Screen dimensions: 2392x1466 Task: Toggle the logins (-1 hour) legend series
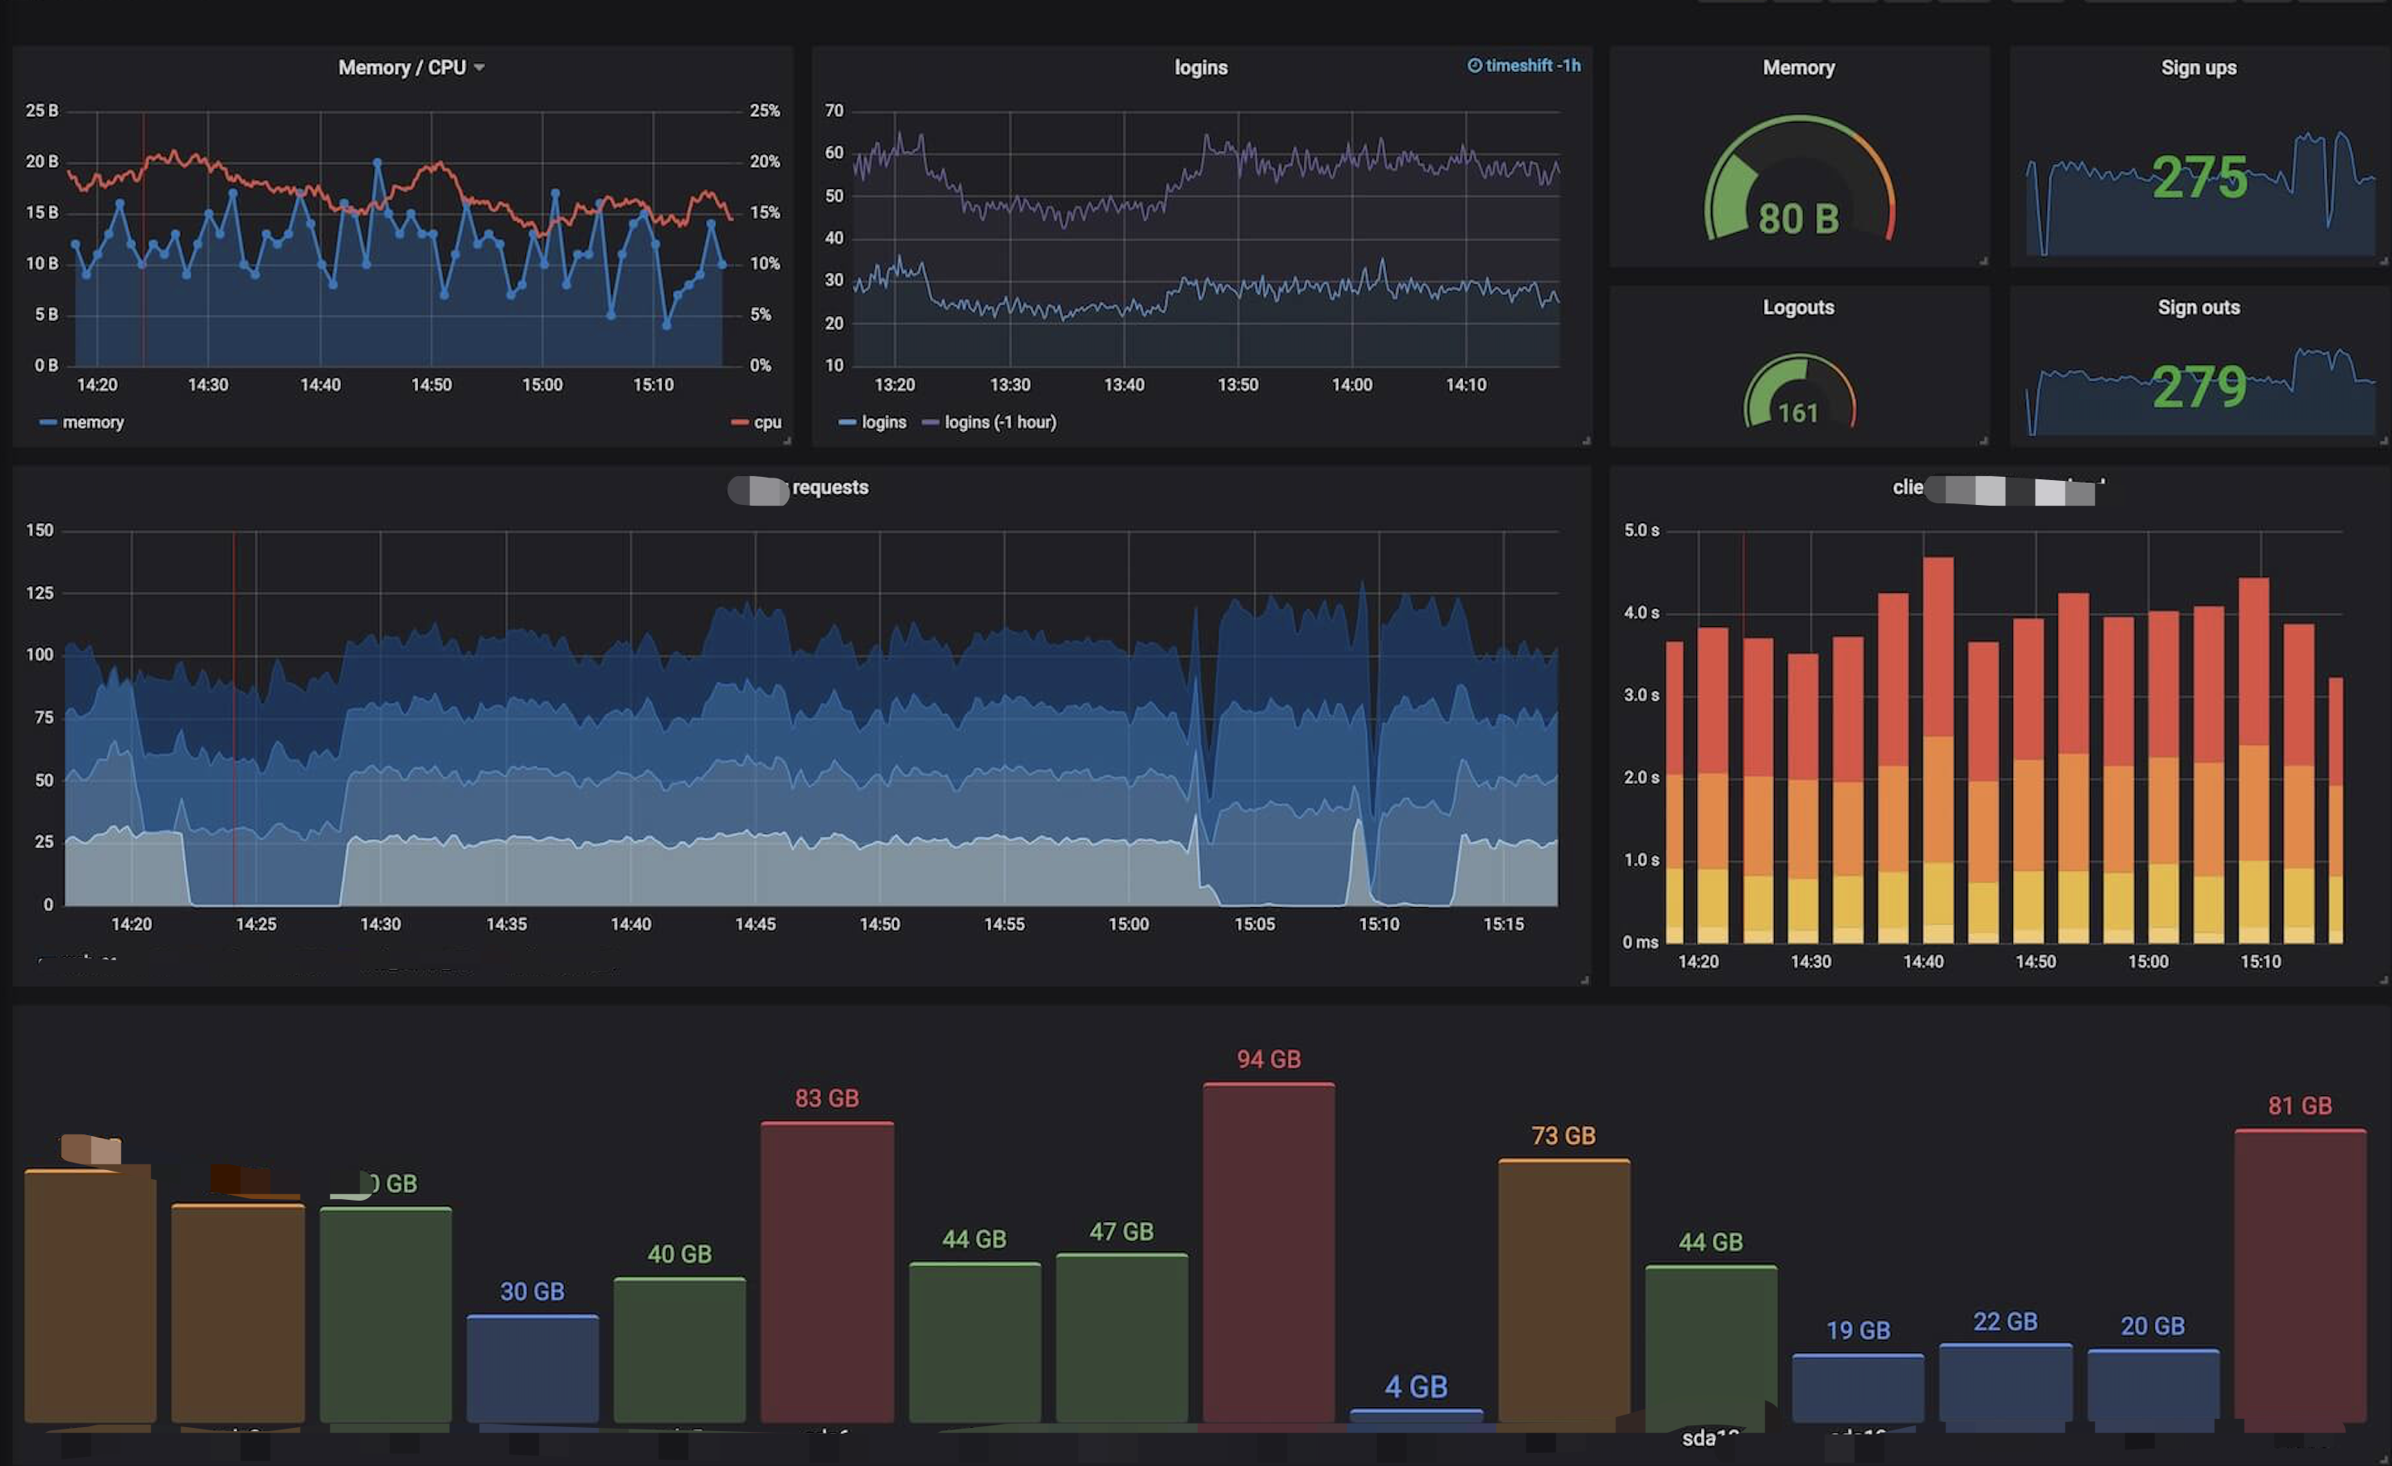pyautogui.click(x=1000, y=422)
